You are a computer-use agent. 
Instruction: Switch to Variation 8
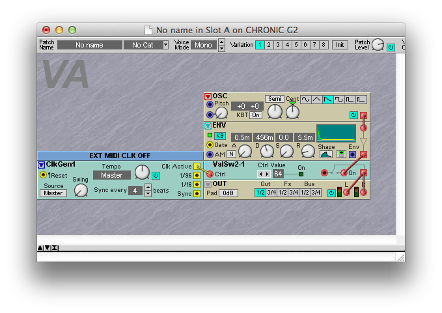(324, 45)
